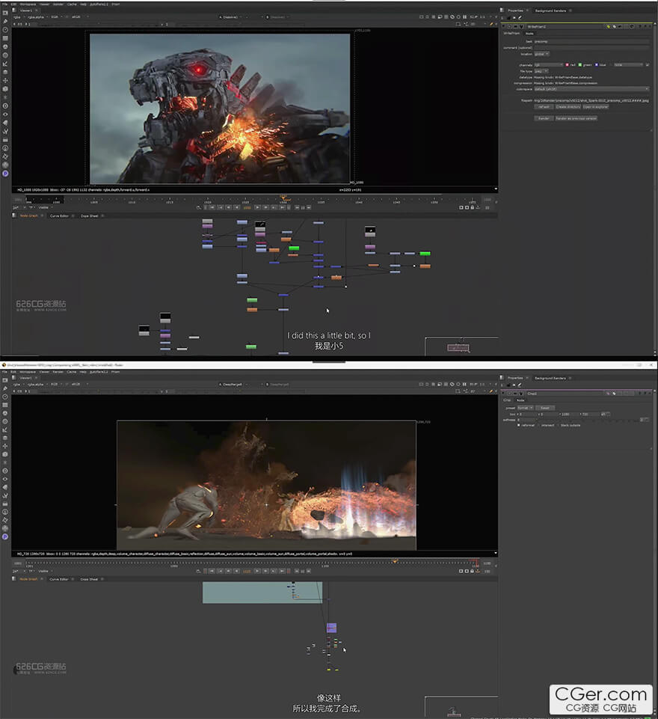Open the Channel nodes icon in the upper window toolbar

(x=5, y=38)
